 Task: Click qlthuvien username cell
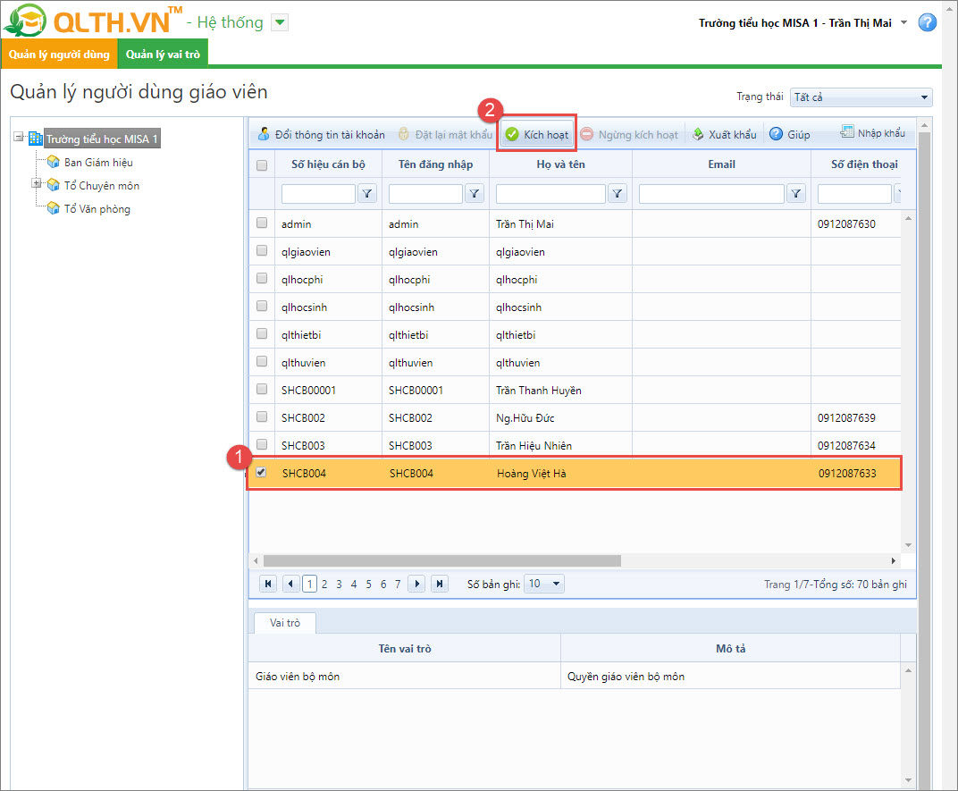pyautogui.click(x=435, y=363)
